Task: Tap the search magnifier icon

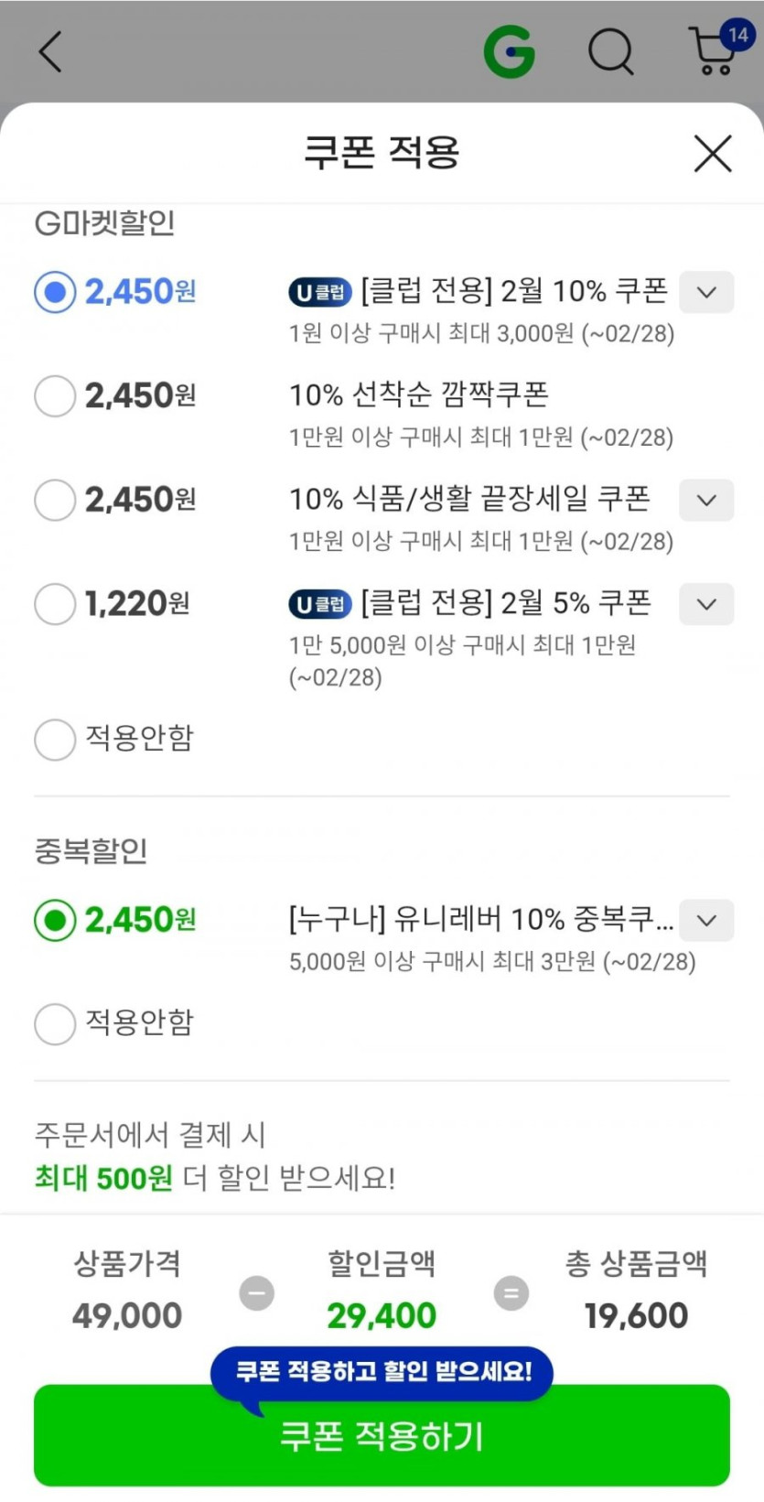Action: click(x=610, y=51)
